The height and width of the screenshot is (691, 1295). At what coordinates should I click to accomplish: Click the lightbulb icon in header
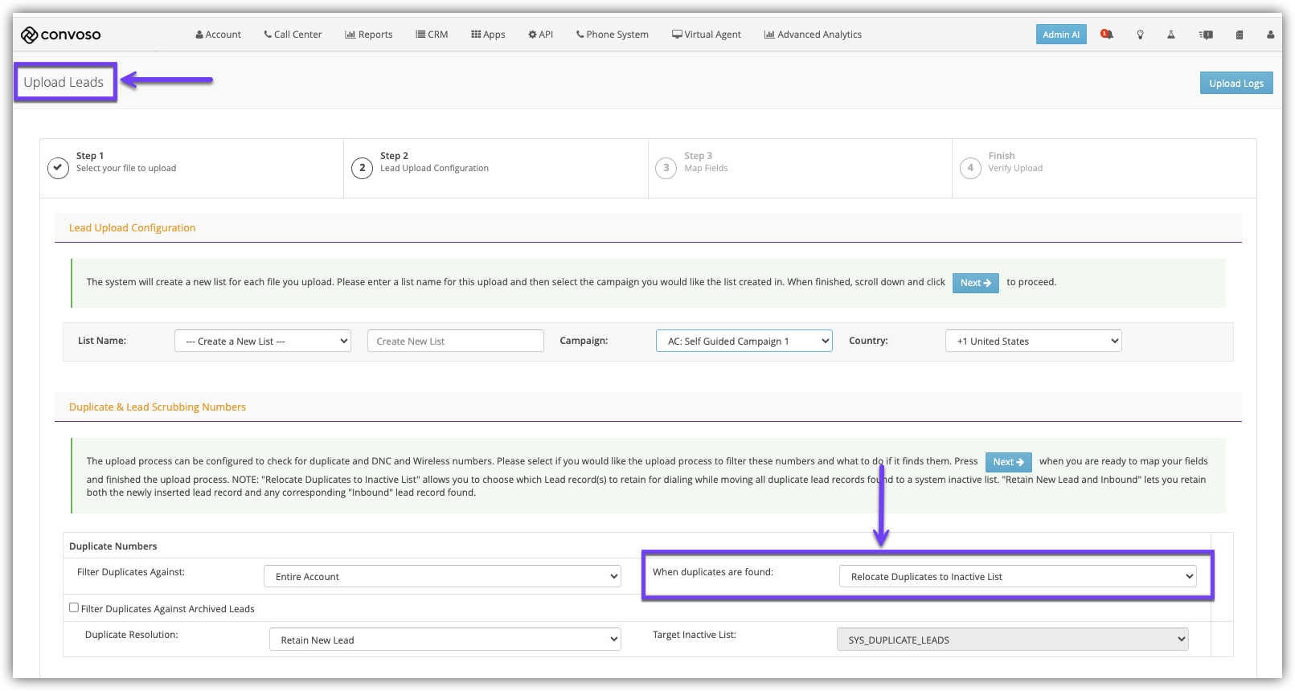pyautogui.click(x=1140, y=35)
